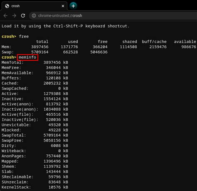Click the SwapTotal row in meminfo output
This screenshot has height=191, width=197.
[35, 135]
